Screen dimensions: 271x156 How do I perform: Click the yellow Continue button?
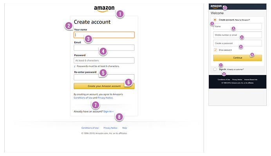click(x=237, y=58)
